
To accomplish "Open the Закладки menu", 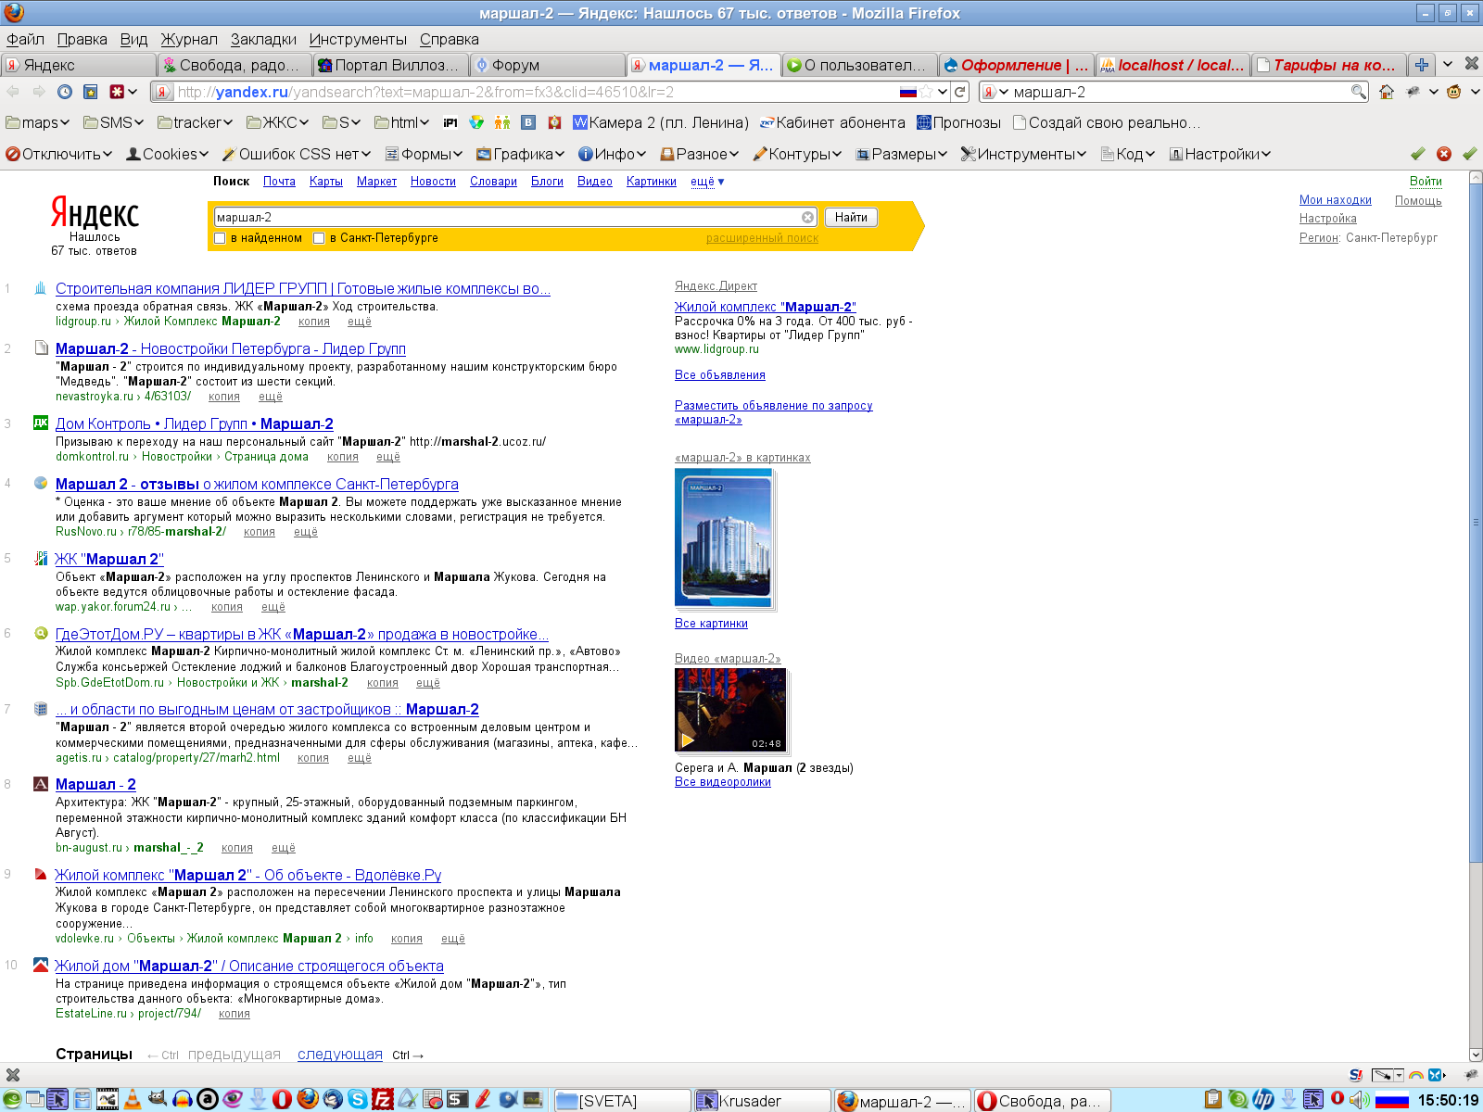I will point(263,39).
